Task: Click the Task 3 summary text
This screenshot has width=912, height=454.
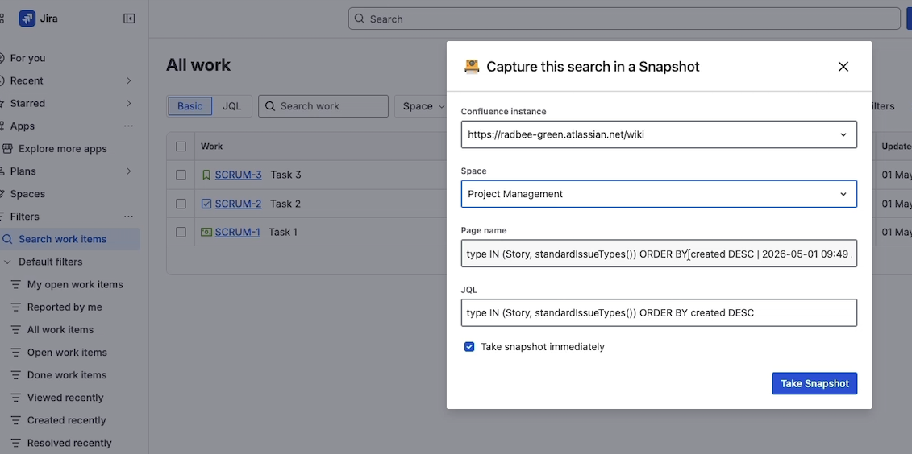Action: [285, 175]
